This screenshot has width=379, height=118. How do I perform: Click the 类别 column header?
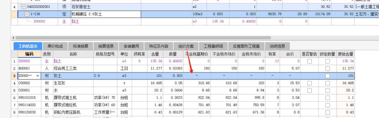coord(47,54)
